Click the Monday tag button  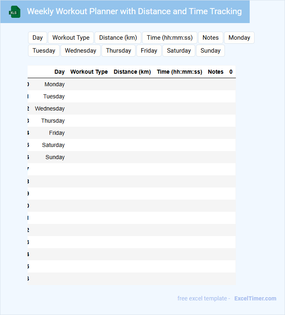(239, 38)
